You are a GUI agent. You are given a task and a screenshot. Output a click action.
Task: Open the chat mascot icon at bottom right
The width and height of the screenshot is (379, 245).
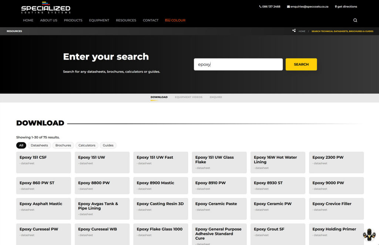pyautogui.click(x=369, y=235)
